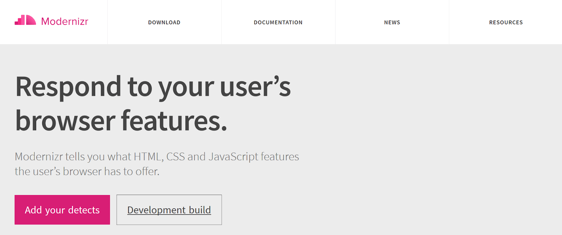Click the Modernizr wordmark in the header

tap(65, 21)
